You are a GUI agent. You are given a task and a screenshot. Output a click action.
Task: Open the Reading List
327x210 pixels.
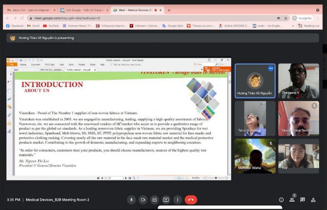[x=309, y=26]
